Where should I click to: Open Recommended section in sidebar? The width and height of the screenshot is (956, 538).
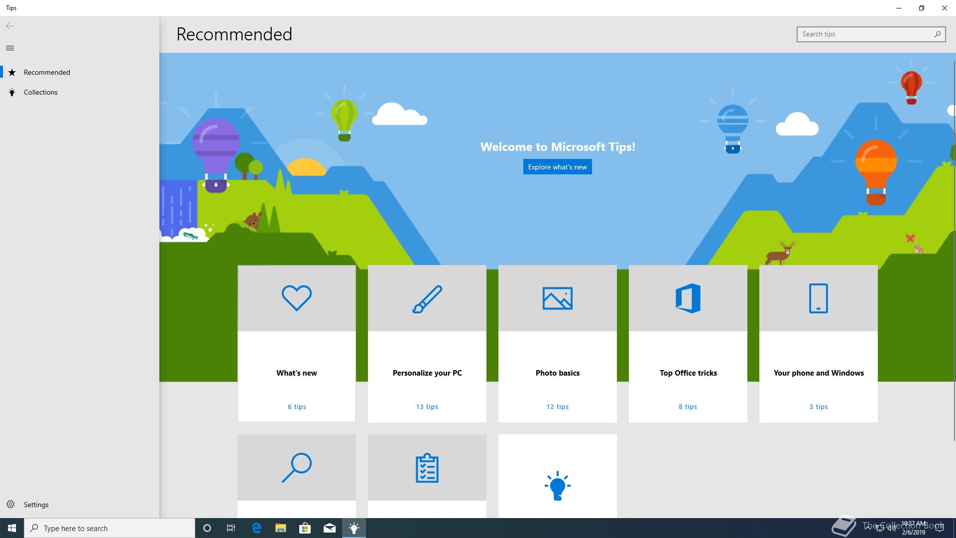(80, 72)
